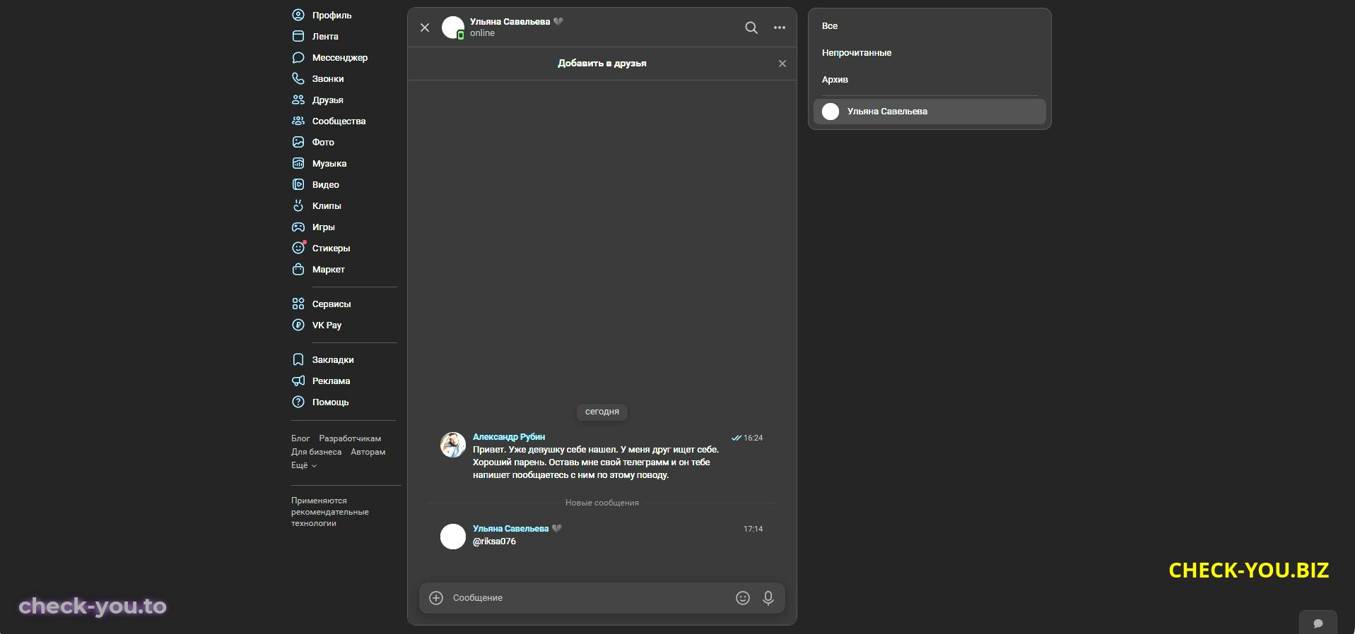
Task: Click the attachment plus icon in message box
Action: (x=436, y=598)
